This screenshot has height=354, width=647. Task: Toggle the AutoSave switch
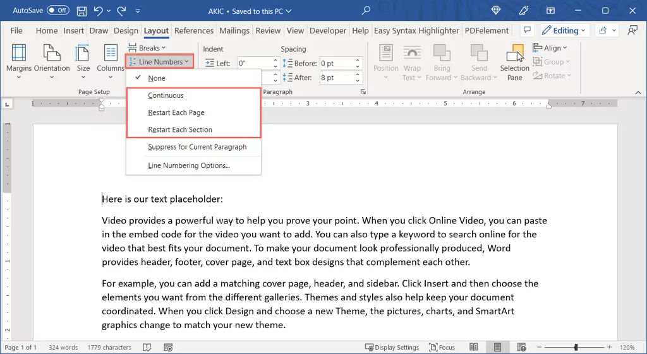tap(58, 11)
